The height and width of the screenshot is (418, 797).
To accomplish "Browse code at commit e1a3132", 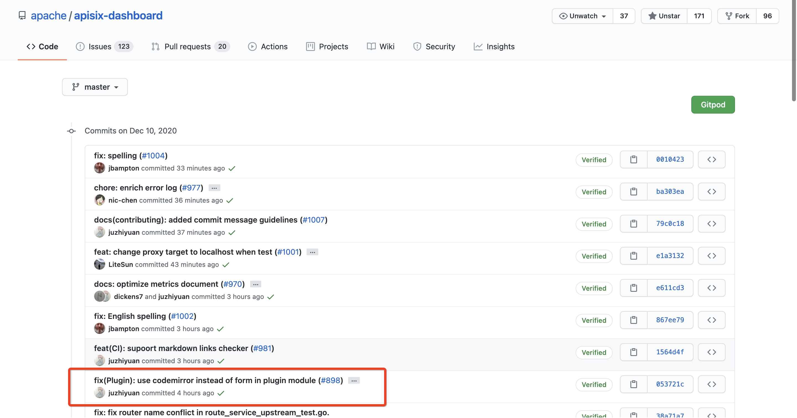I will pos(711,256).
